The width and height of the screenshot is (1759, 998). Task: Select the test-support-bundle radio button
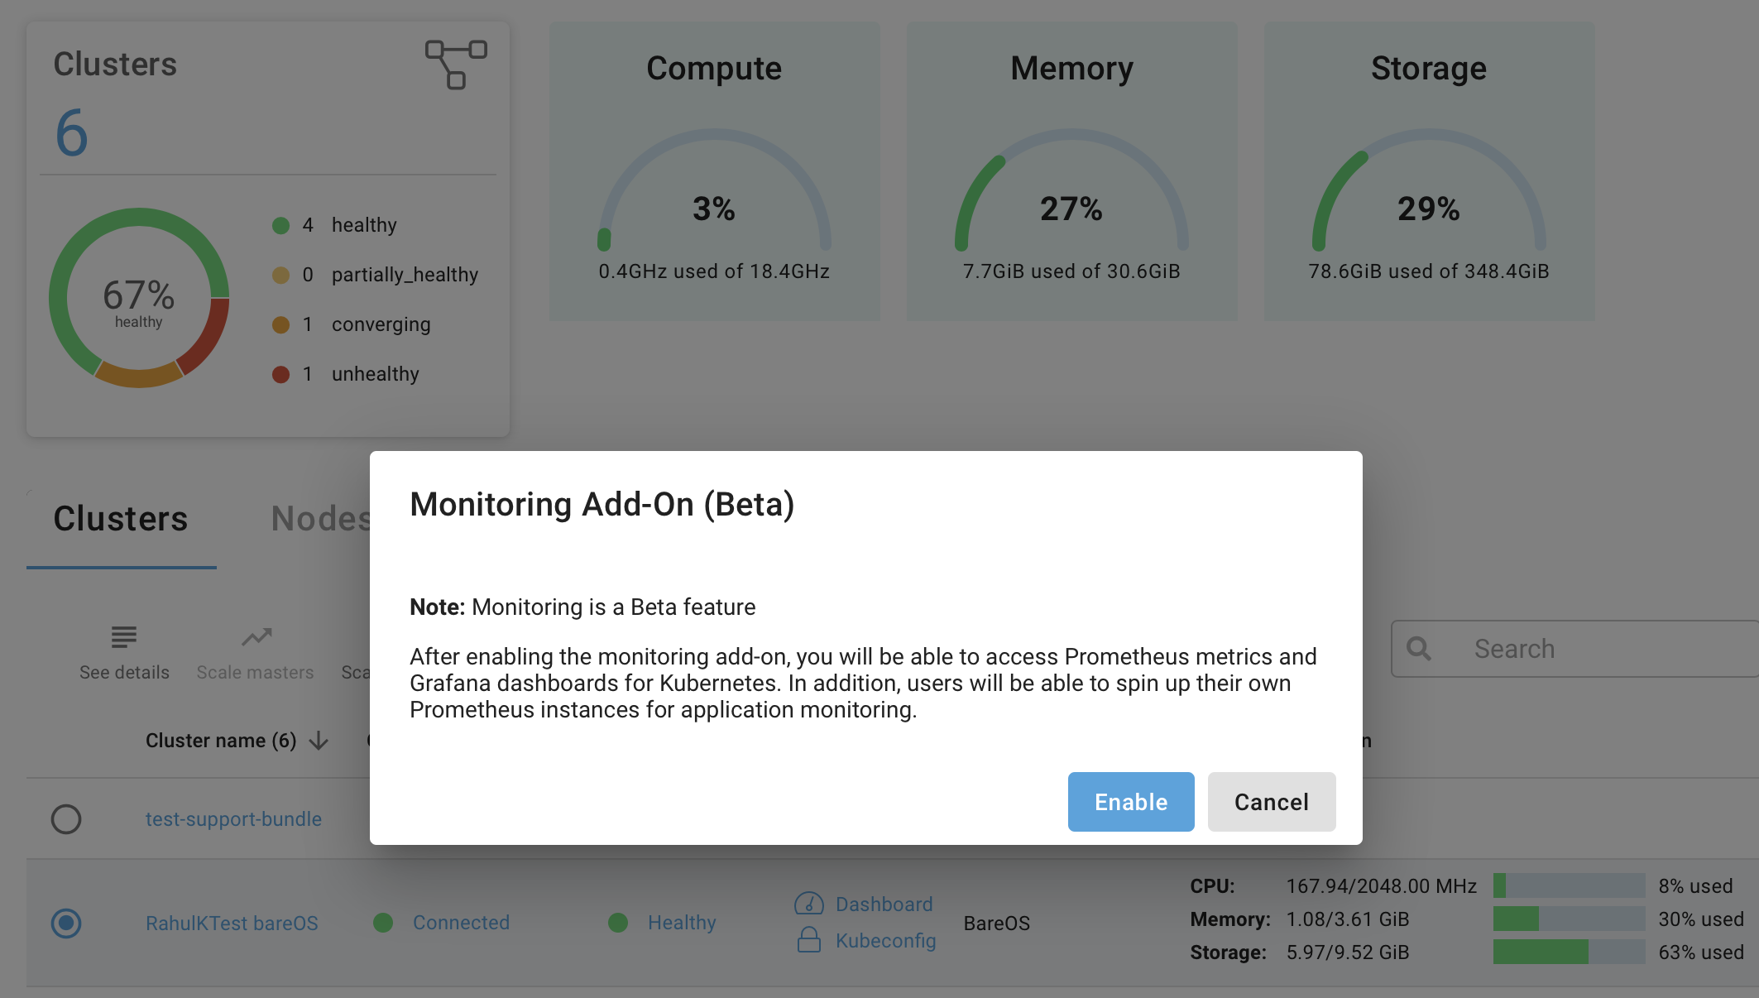(66, 819)
